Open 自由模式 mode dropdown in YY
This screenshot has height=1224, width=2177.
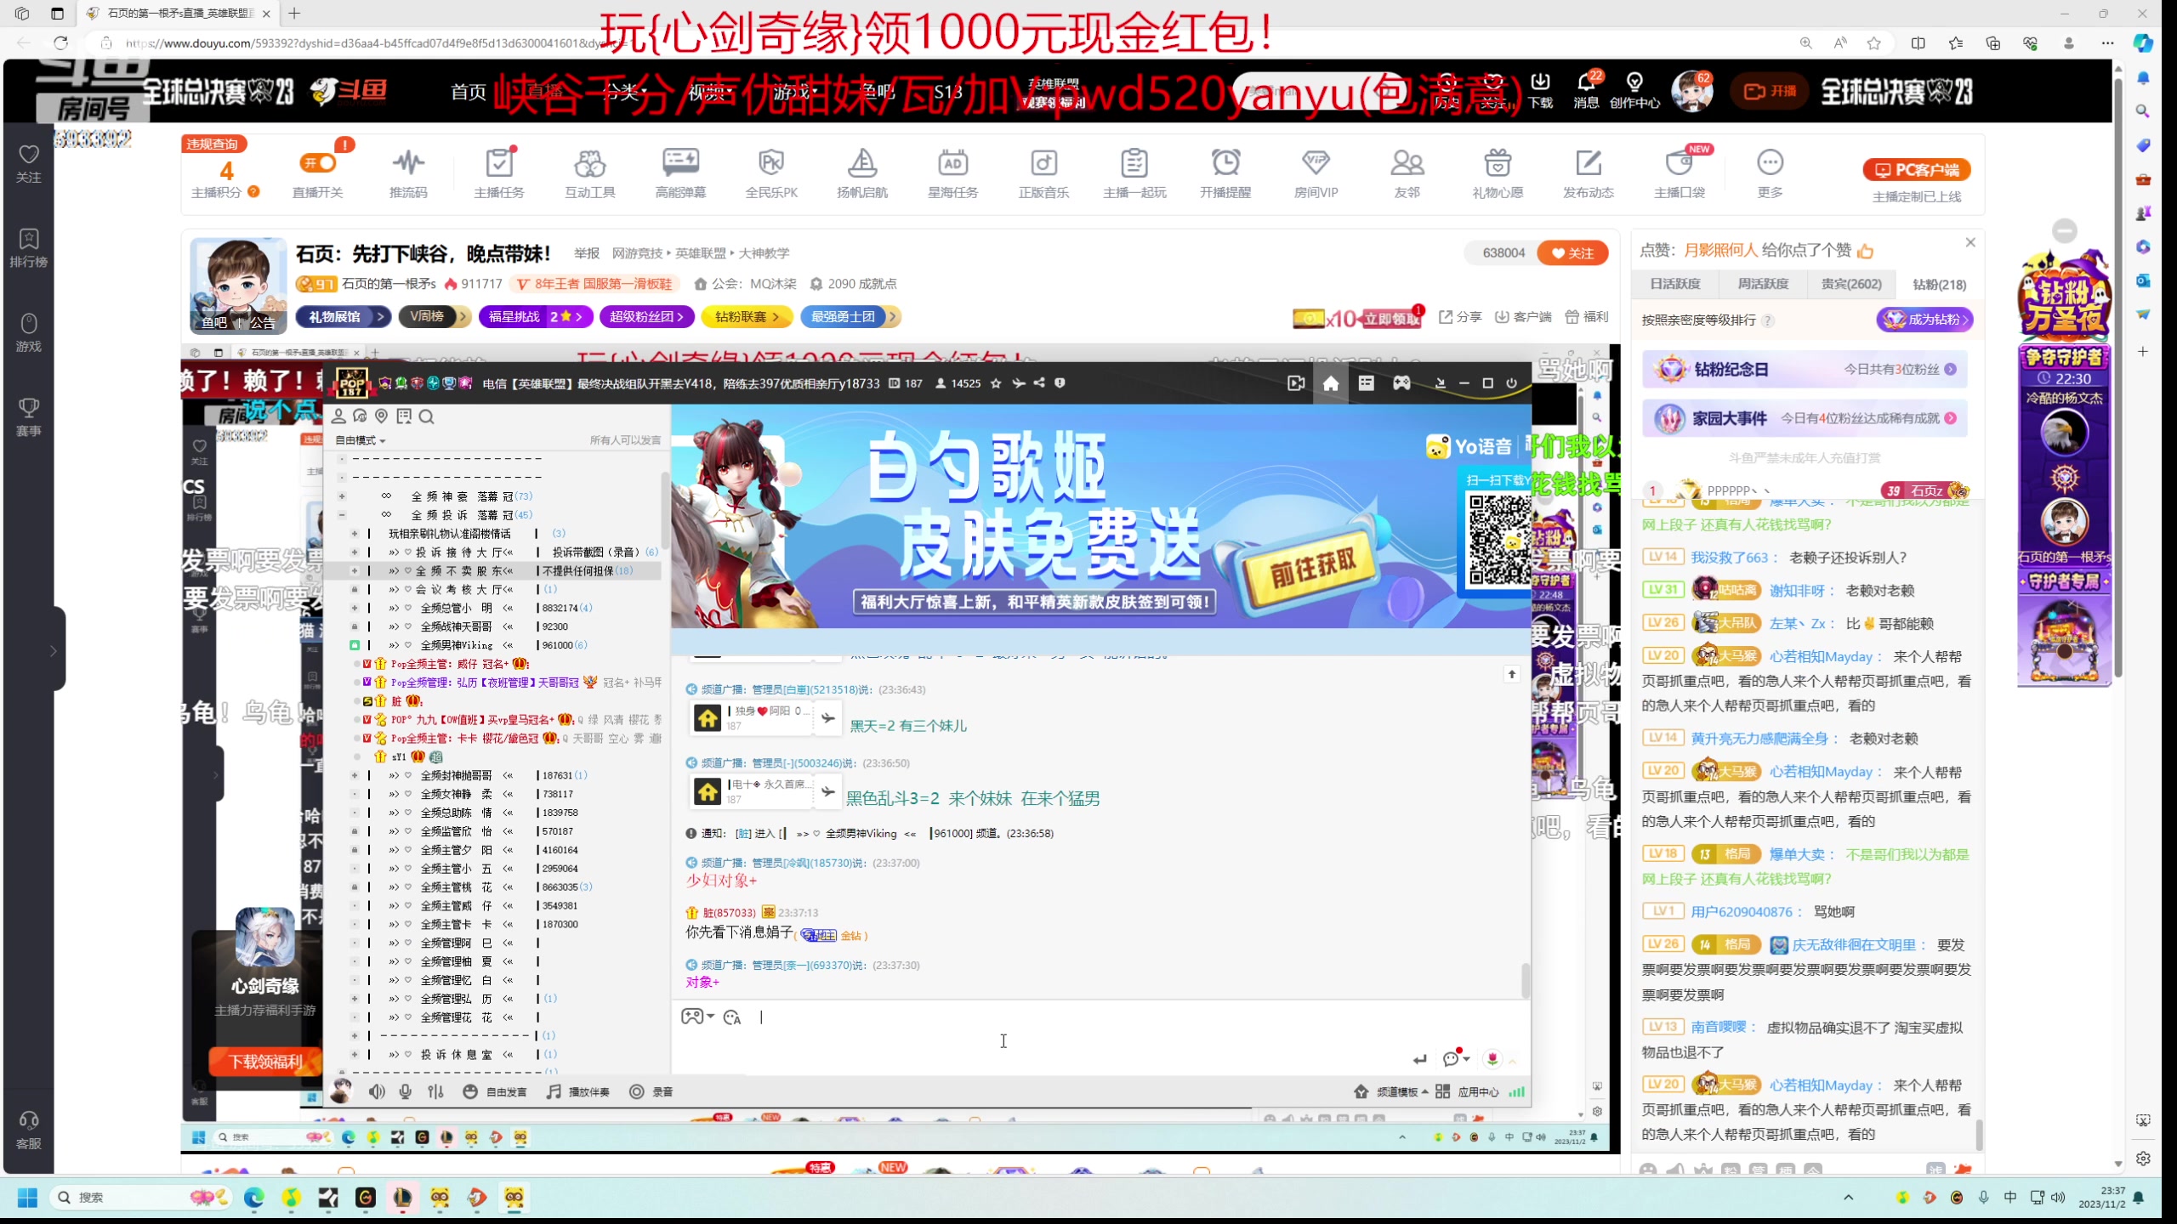click(361, 440)
